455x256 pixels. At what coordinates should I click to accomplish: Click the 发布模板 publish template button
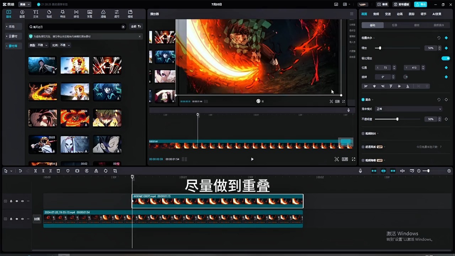(402, 4)
